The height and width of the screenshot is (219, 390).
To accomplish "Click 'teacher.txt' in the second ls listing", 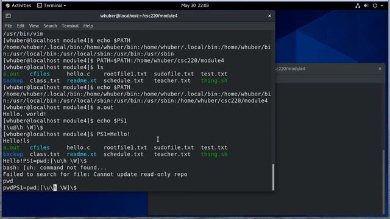I will point(172,154).
